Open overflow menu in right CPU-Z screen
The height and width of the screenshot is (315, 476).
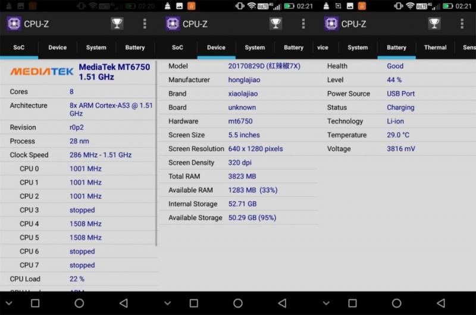click(462, 24)
